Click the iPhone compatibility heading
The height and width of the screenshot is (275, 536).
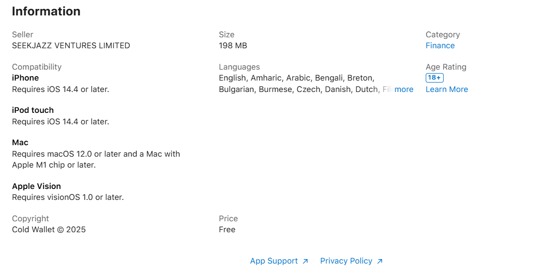(25, 78)
